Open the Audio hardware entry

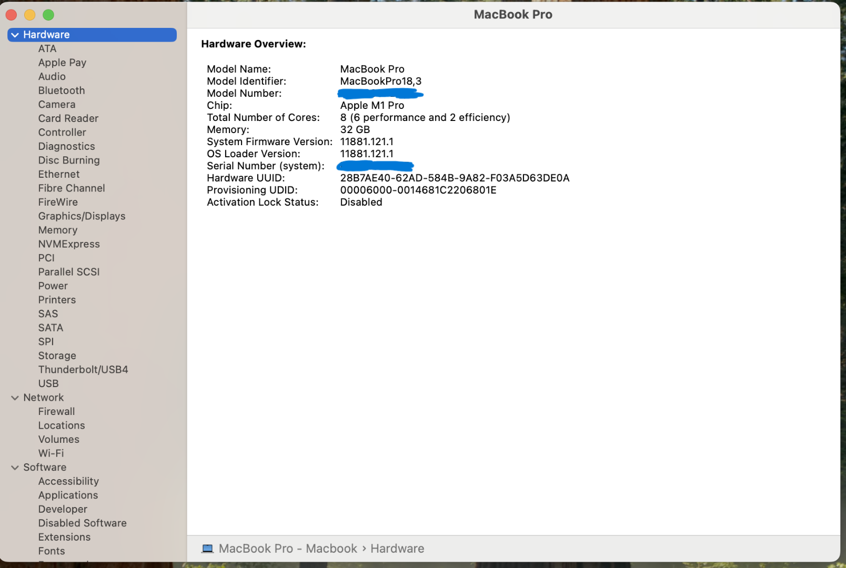pos(52,76)
